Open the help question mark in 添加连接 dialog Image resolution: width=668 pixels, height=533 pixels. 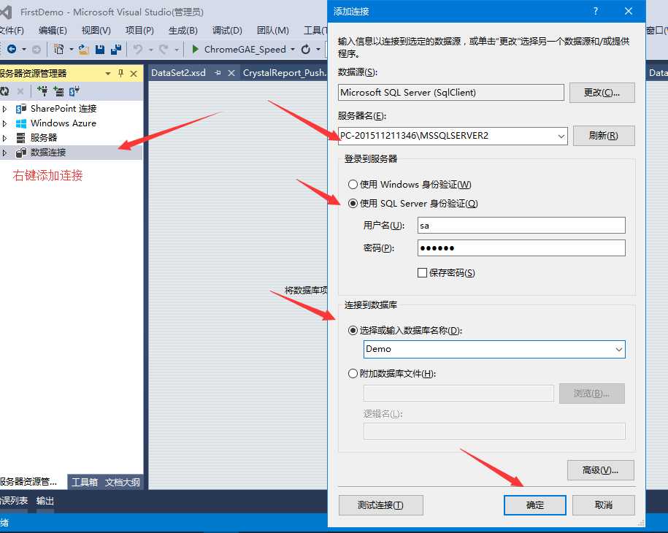[x=596, y=11]
